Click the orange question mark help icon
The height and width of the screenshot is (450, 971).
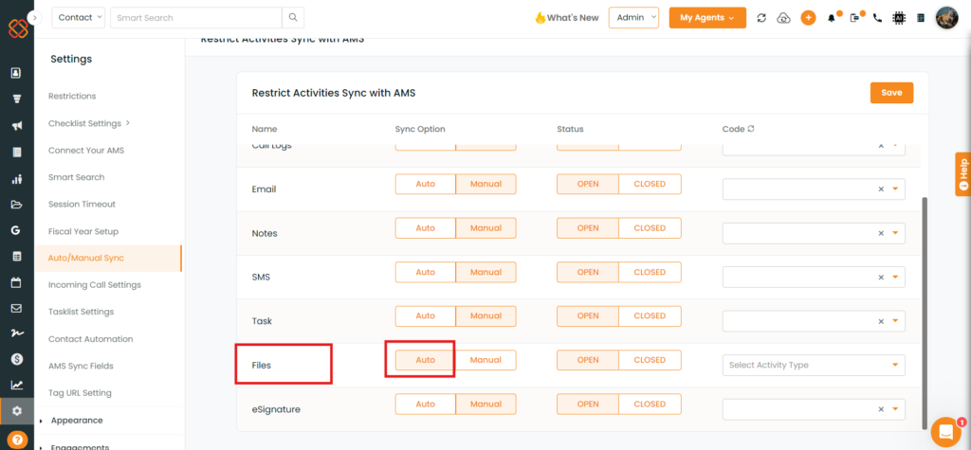tap(17, 439)
